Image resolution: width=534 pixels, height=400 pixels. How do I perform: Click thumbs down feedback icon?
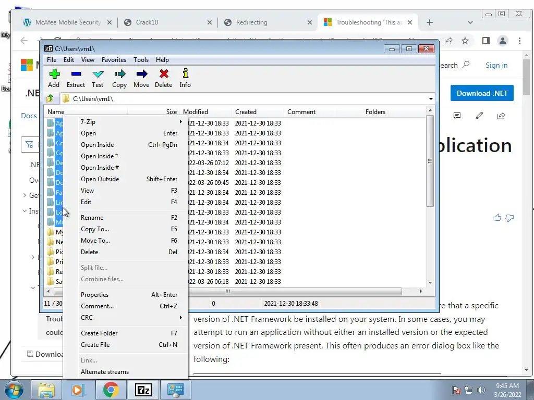tap(509, 218)
